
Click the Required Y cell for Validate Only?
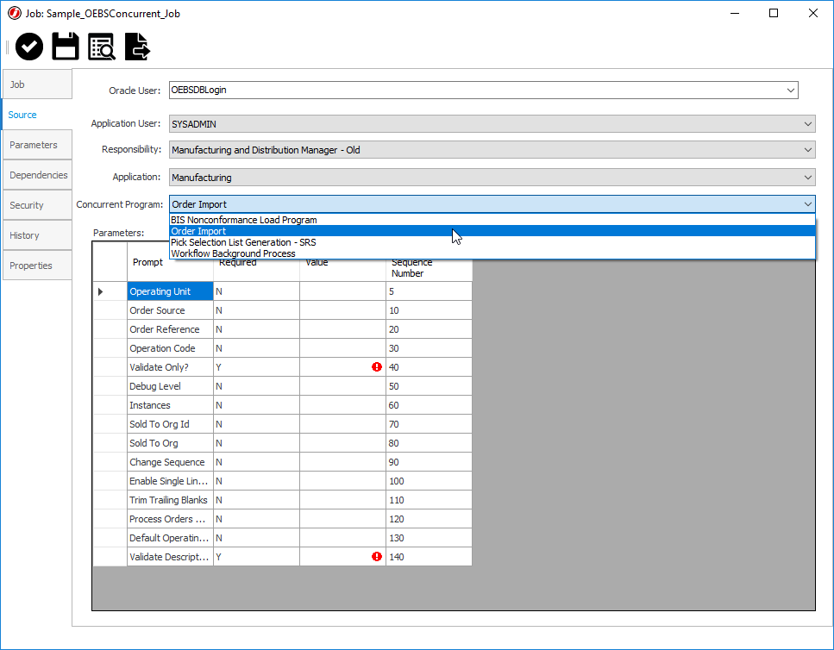[x=256, y=367]
